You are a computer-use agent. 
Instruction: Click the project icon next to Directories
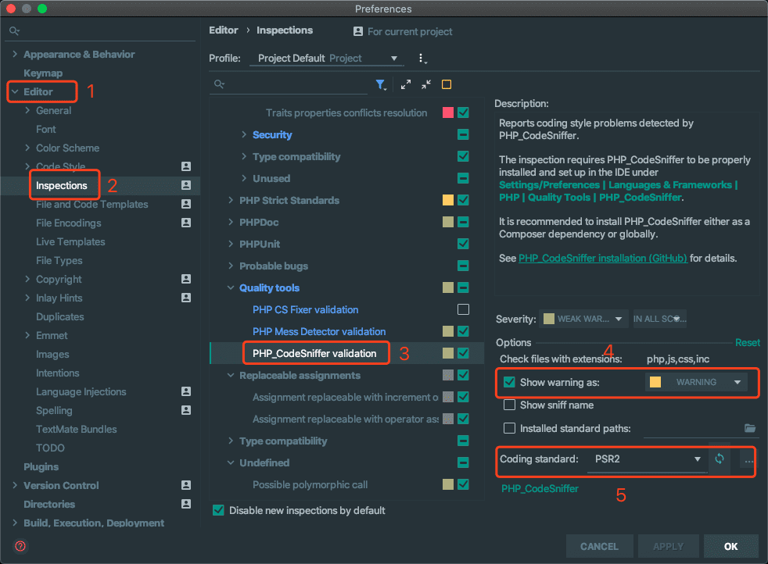click(x=186, y=503)
